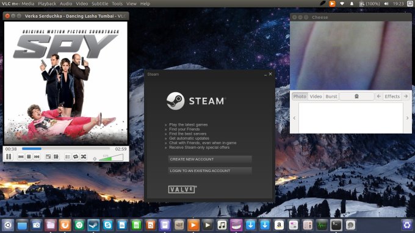Open the View menu

[131, 4]
